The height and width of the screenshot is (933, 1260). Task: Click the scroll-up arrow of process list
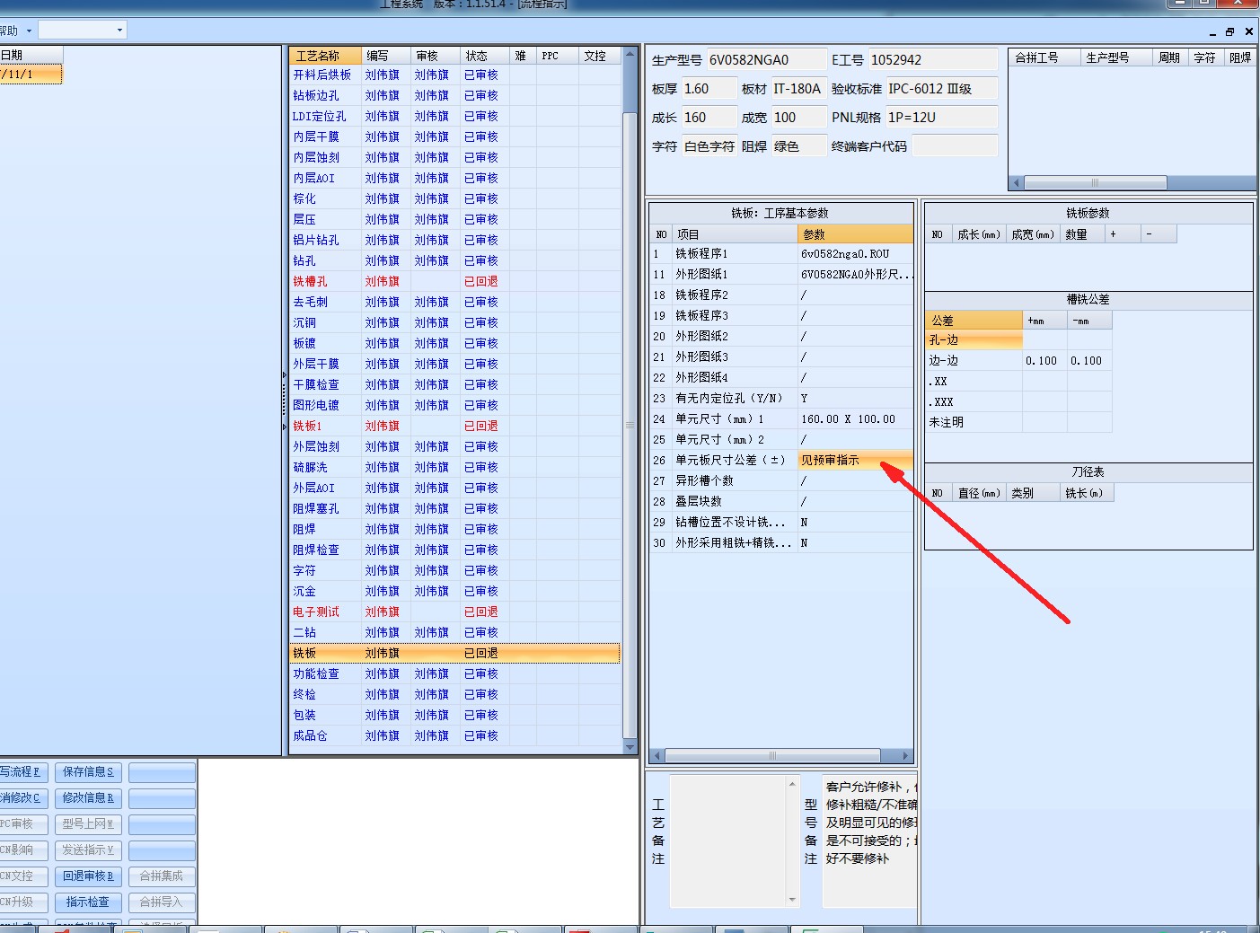(630, 54)
